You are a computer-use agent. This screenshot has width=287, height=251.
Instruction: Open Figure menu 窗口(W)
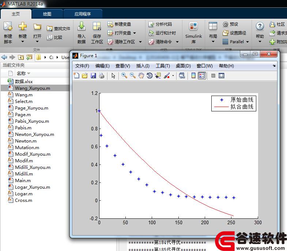point(204,66)
